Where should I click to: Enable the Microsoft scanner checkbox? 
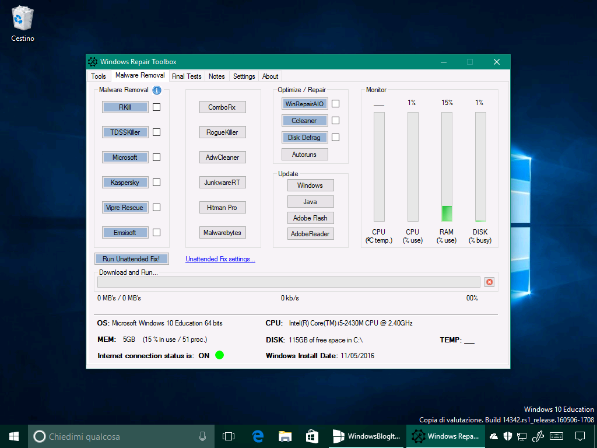(x=156, y=157)
